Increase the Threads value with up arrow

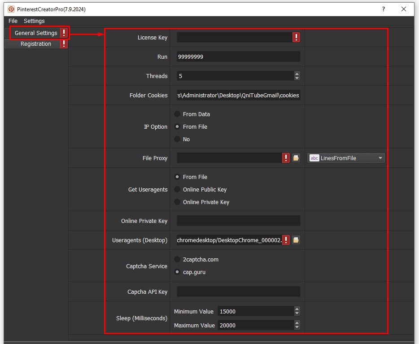pyautogui.click(x=297, y=74)
